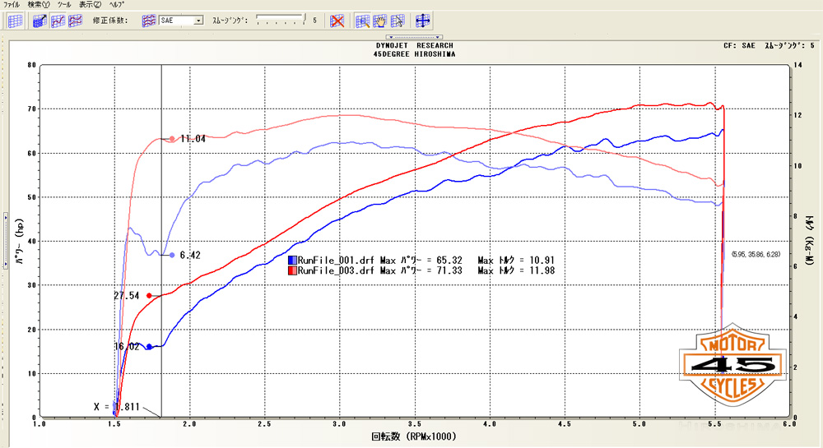Click the grid table icon in toolbar
This screenshot has width=823, height=448.
point(15,21)
